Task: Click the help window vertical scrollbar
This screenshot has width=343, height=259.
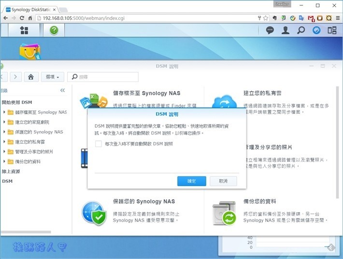Action: pos(337,142)
